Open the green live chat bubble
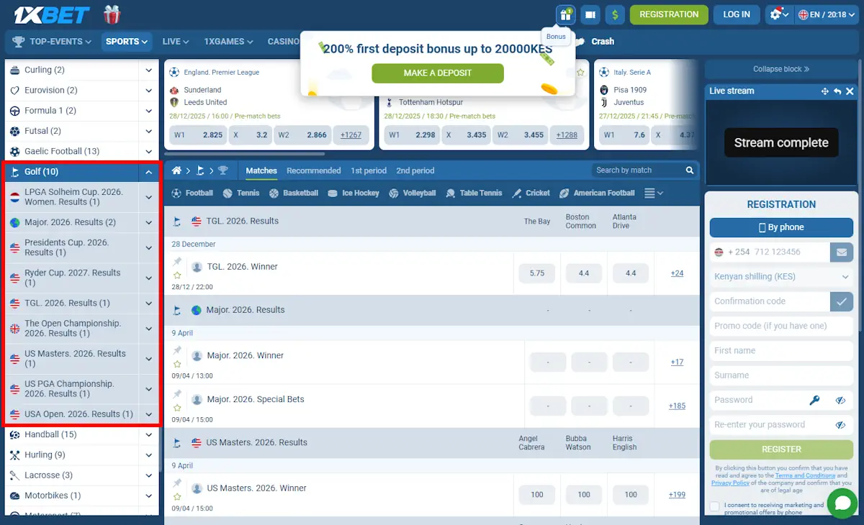 [842, 503]
